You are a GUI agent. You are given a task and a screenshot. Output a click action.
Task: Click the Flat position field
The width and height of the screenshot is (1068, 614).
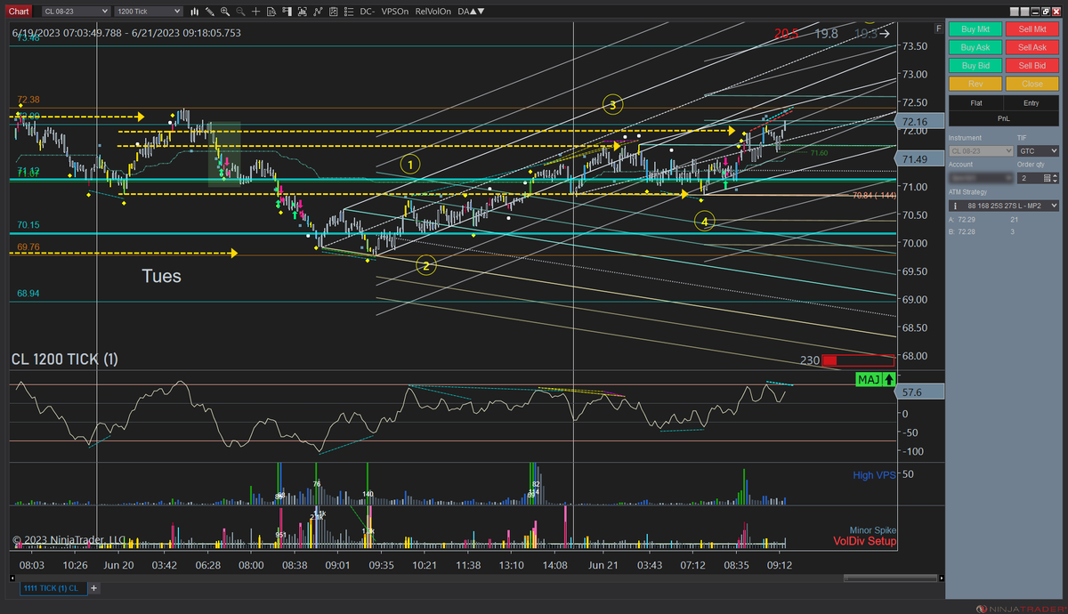(975, 103)
